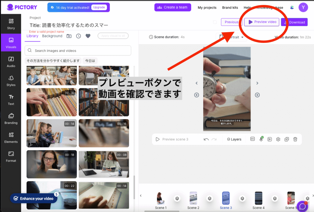
Task: Click the scissors trim icon
Action: click(270, 139)
